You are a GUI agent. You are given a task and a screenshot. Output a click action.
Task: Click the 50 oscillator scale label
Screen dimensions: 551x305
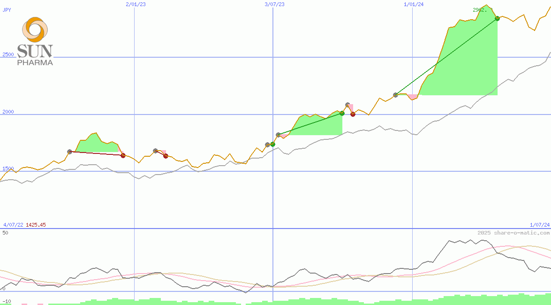(x=5, y=233)
